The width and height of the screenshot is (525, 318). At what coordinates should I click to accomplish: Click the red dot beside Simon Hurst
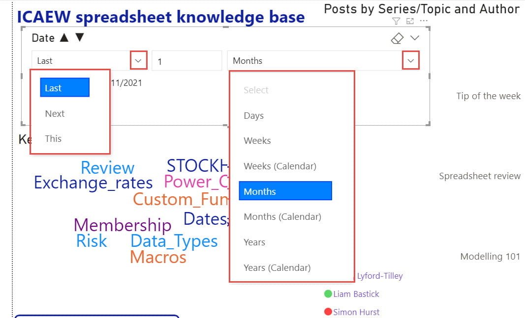tap(328, 312)
